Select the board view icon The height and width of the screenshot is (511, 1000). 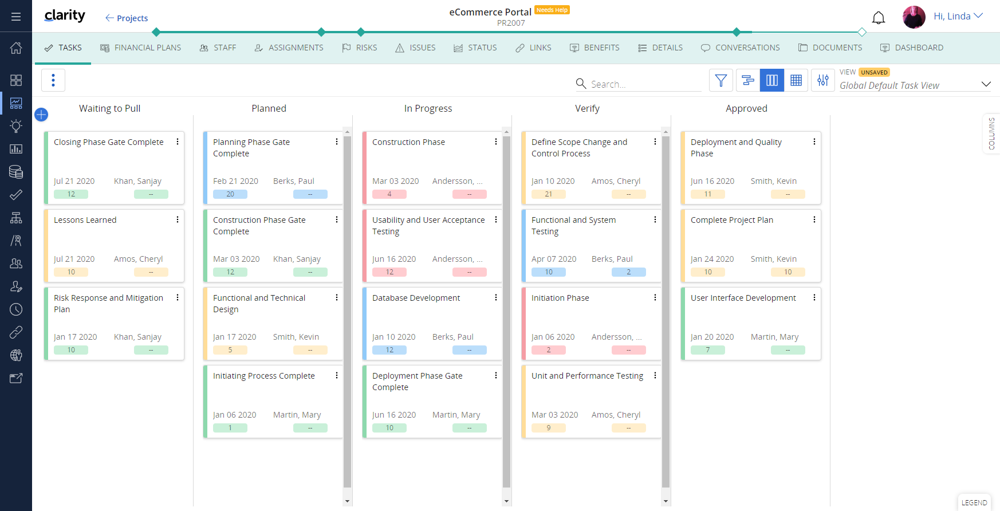coord(771,81)
